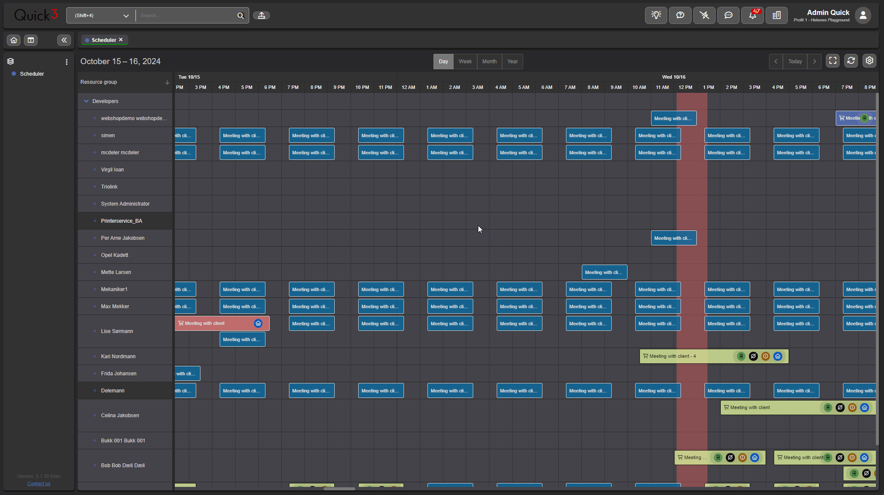This screenshot has height=495, width=884.
Task: Click the chat speech bubble icon
Action: 728,15
